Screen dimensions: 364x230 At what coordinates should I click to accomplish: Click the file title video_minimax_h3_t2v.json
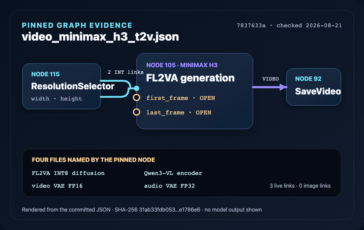(100, 37)
